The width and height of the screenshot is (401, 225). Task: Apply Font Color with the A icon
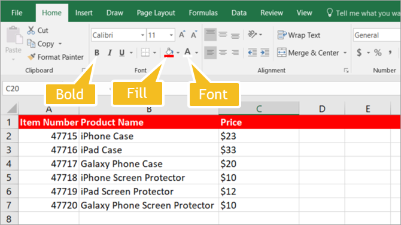[187, 53]
